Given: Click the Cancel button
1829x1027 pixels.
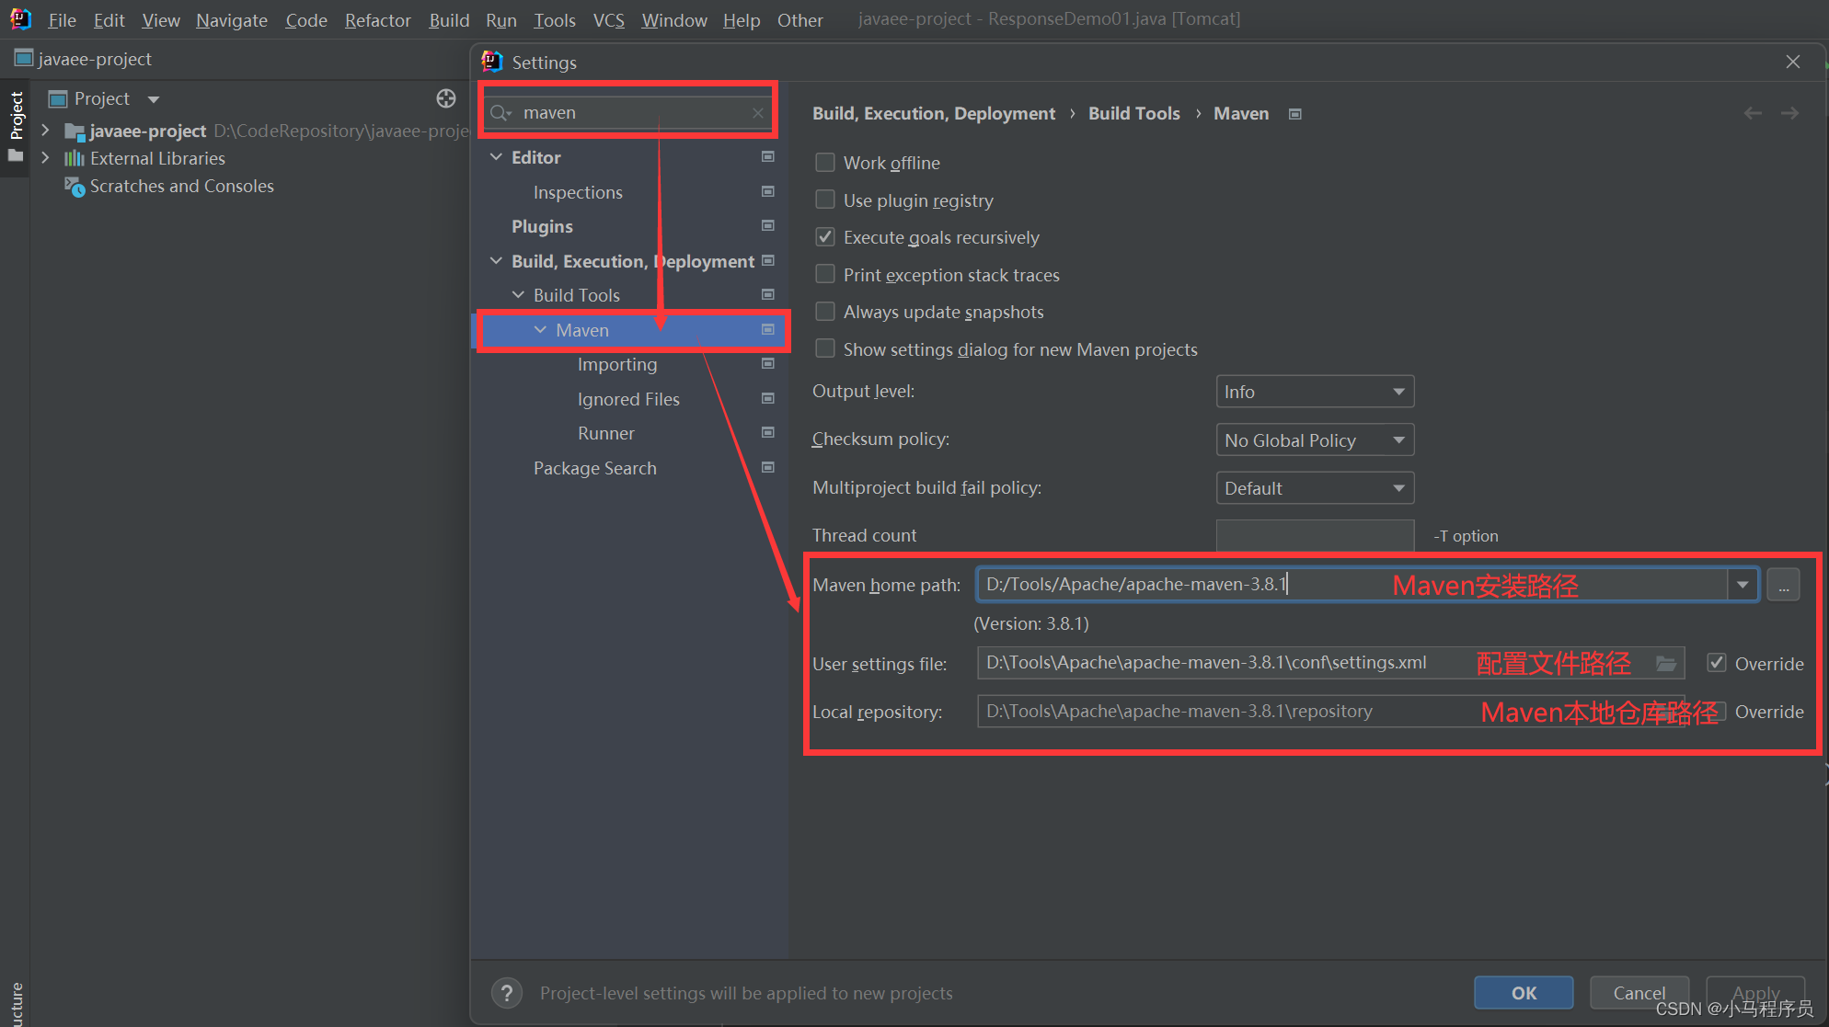Looking at the screenshot, I should (x=1639, y=993).
